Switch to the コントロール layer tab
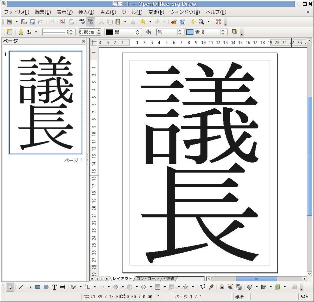Image resolution: width=314 pixels, height=302 pixels. pyautogui.click(x=148, y=279)
